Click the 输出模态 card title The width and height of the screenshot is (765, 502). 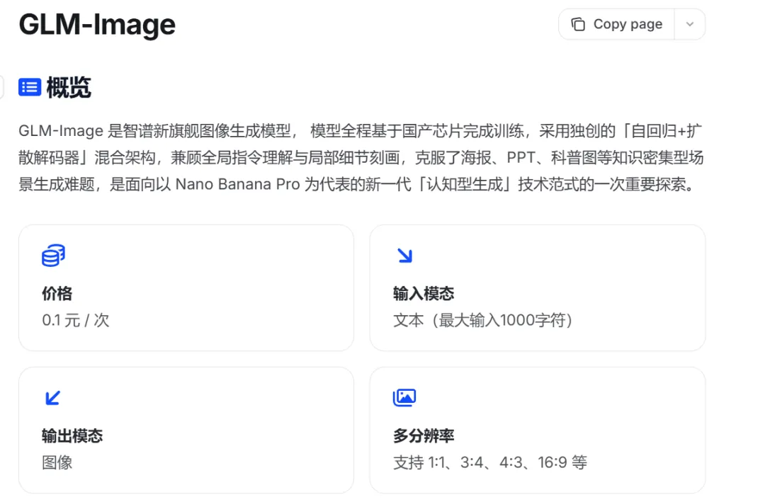click(x=72, y=436)
